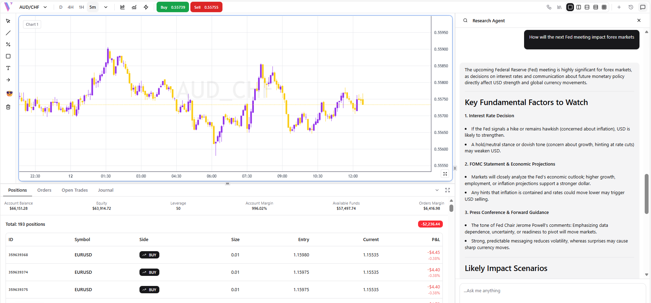Open the candlestick chart type icon
Viewport: 651px width, 303px height.
tap(122, 7)
